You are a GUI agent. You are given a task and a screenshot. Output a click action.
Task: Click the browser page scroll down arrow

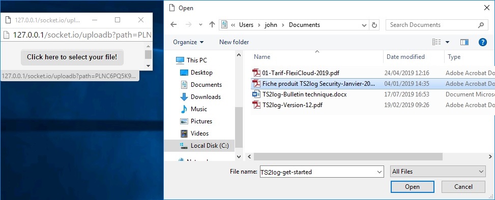click(149, 66)
